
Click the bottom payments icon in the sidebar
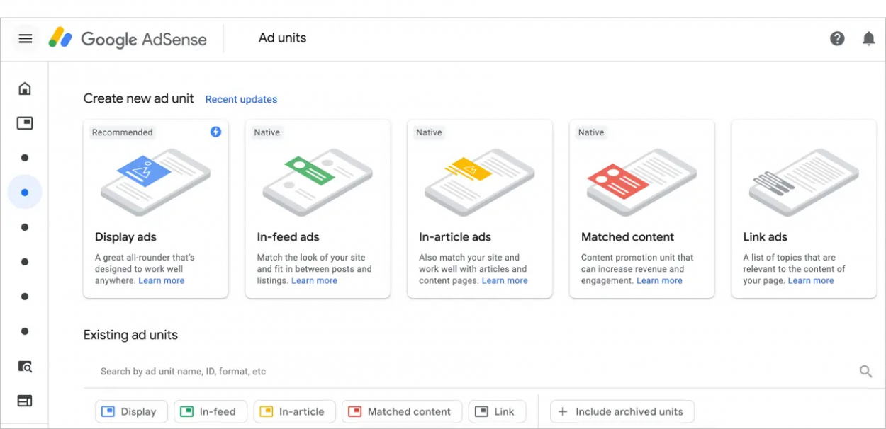pyautogui.click(x=24, y=400)
